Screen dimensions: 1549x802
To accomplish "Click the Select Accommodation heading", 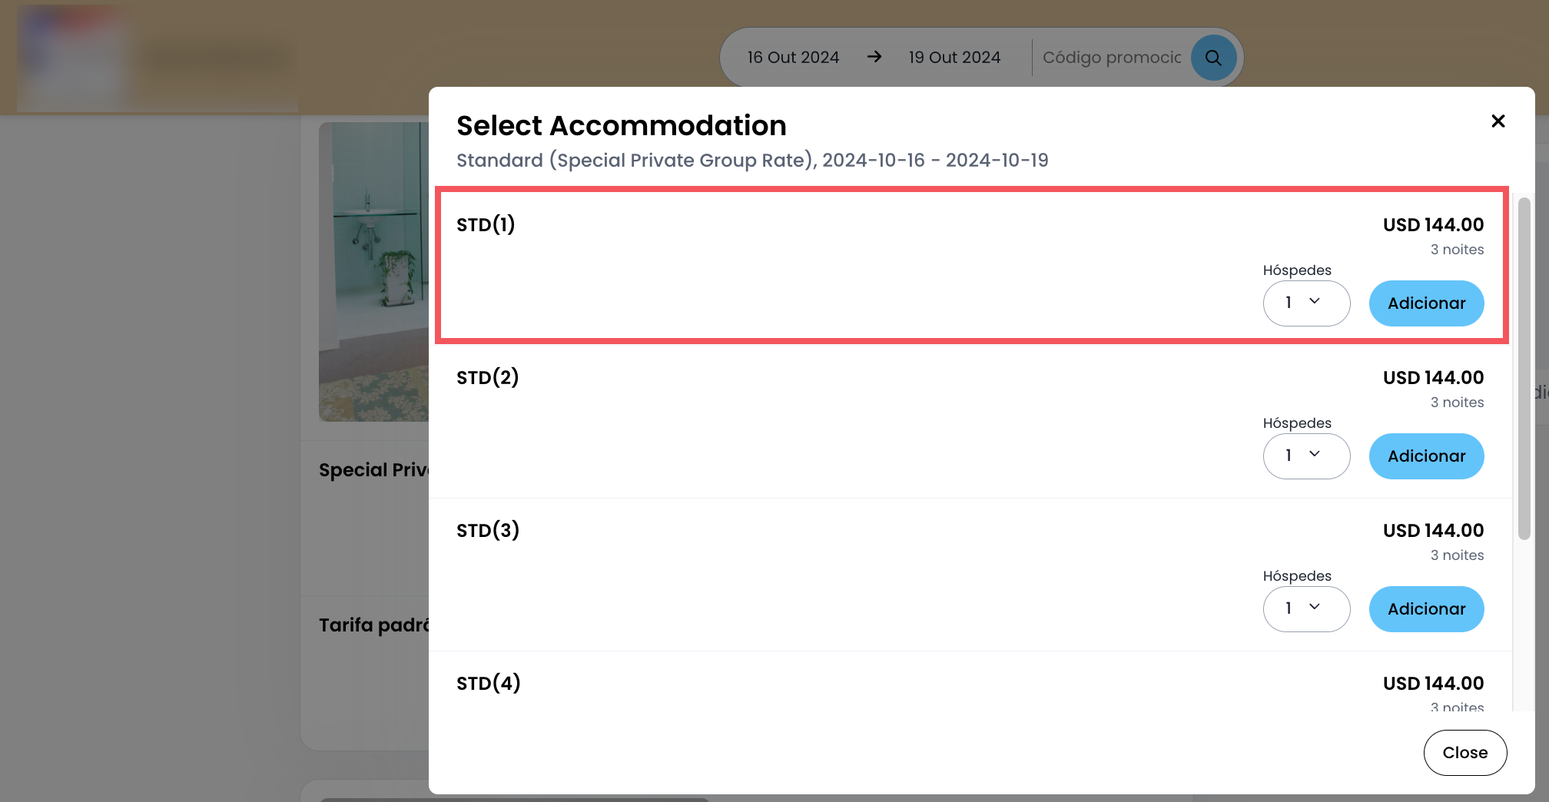I will (621, 126).
